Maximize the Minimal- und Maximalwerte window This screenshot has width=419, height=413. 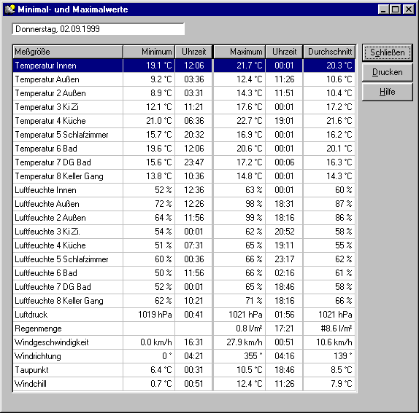coord(395,9)
